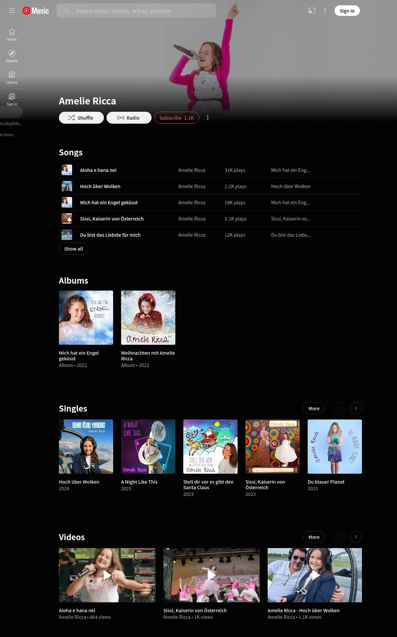Open the top-right settings three-dot menu
The width and height of the screenshot is (397, 637).
pos(325,11)
